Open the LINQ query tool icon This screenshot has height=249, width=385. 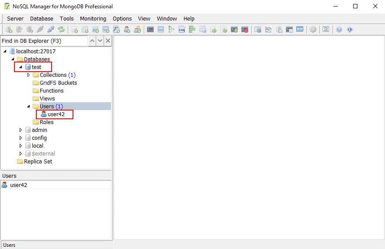pyautogui.click(x=182, y=30)
